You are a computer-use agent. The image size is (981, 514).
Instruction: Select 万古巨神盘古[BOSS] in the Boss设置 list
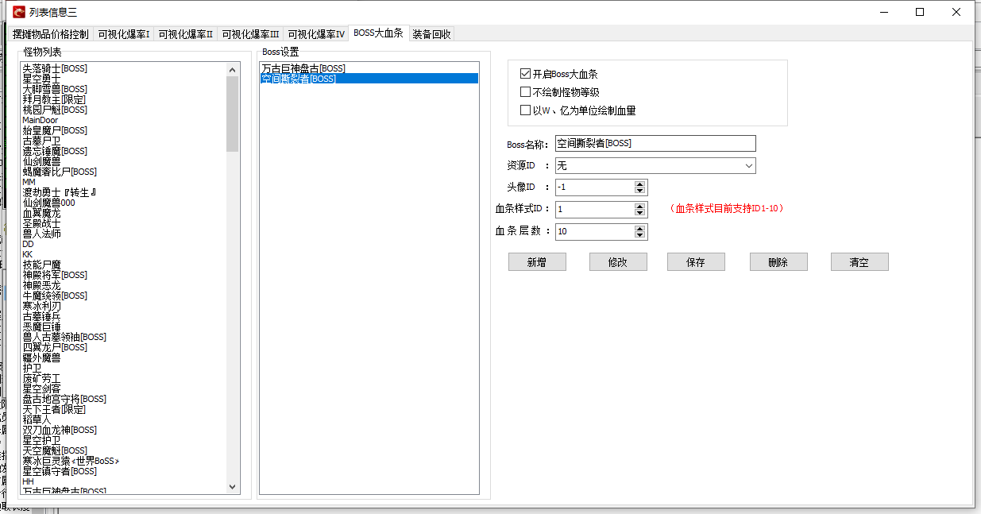click(x=303, y=69)
